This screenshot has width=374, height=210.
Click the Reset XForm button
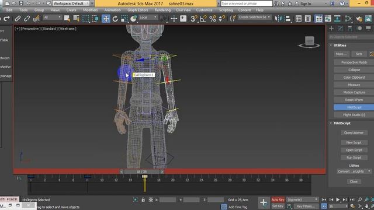[354, 100]
